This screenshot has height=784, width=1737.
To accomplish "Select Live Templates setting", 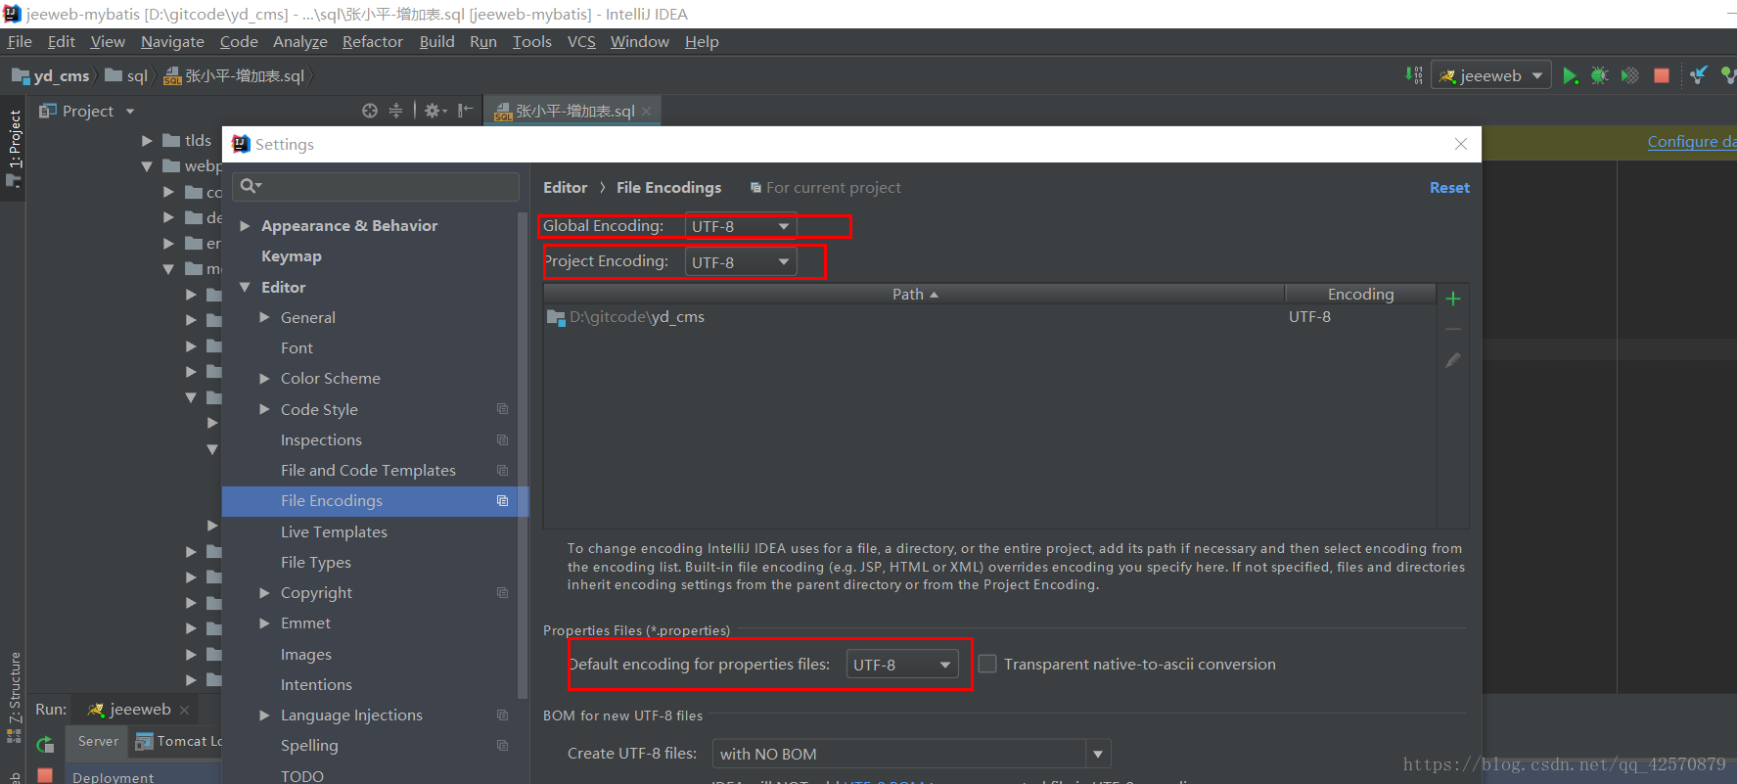I will pyautogui.click(x=334, y=531).
